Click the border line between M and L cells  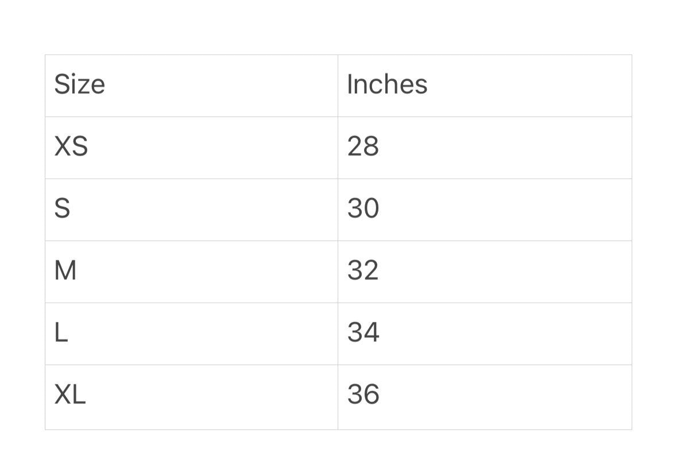191,303
